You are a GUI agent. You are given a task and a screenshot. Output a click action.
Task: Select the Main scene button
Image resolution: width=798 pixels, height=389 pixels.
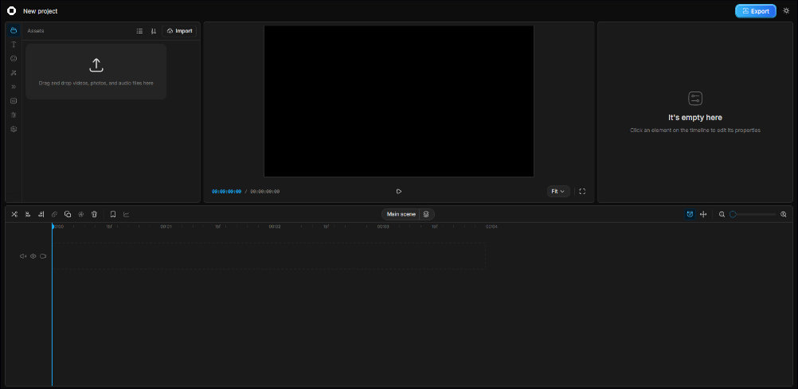coord(401,214)
